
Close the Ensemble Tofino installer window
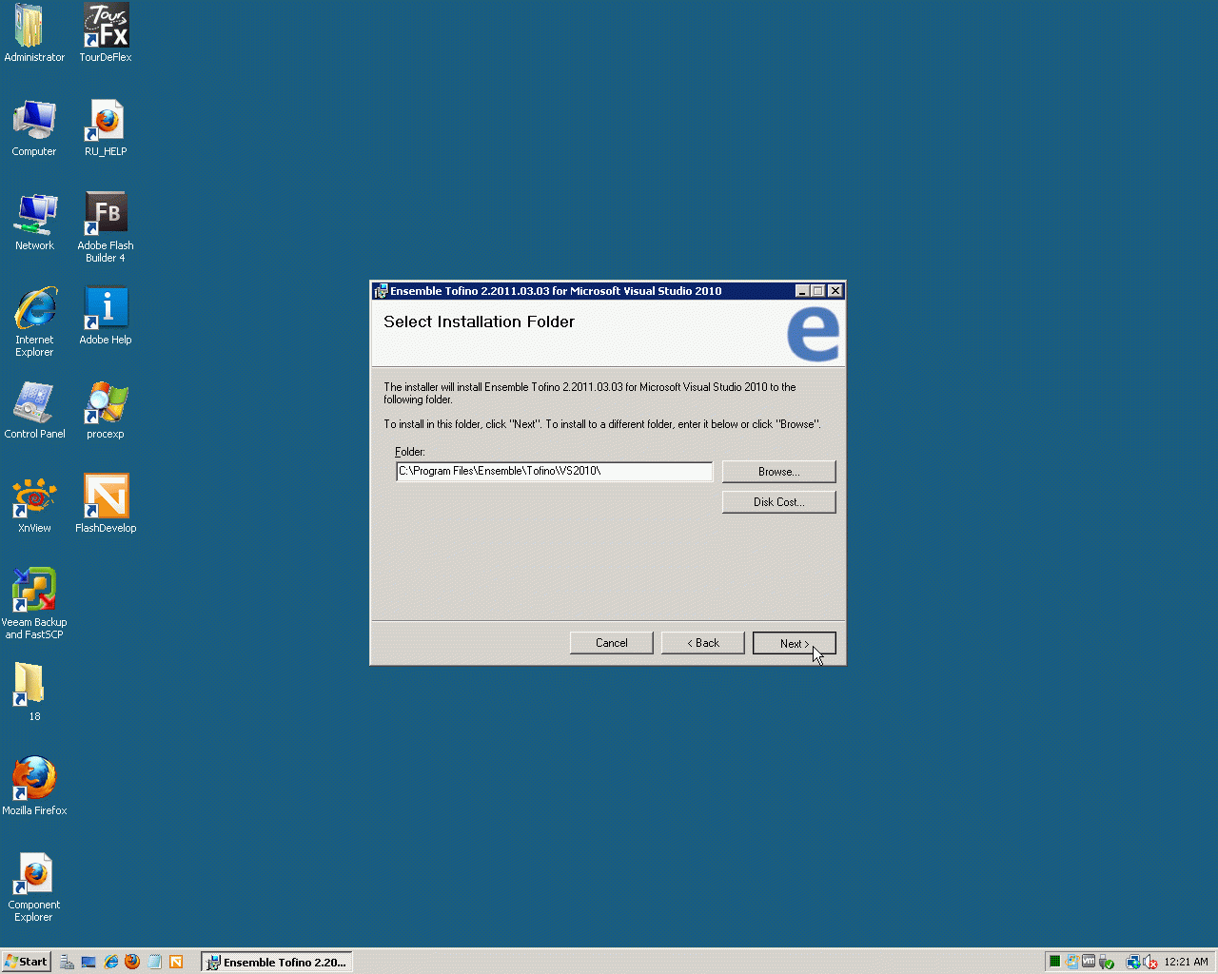pyautogui.click(x=835, y=291)
